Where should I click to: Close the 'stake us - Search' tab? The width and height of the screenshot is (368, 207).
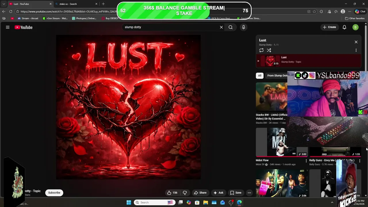(96, 4)
